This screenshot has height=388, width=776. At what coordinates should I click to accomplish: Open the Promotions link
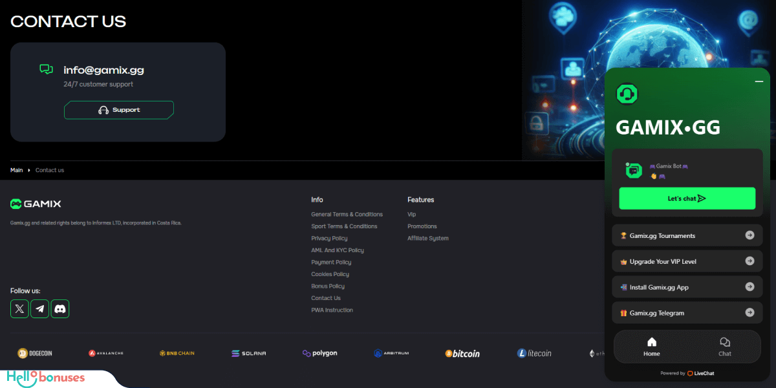422,226
